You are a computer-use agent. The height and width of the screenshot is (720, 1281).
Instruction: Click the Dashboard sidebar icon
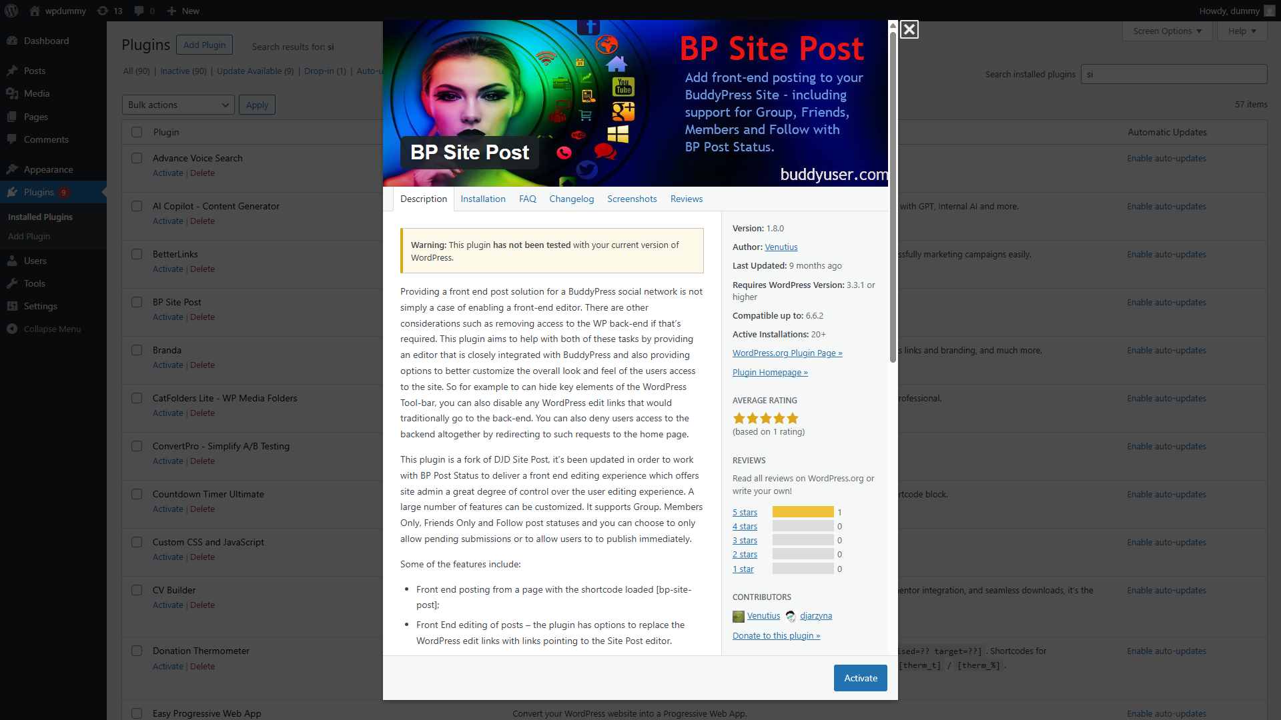[x=12, y=41]
